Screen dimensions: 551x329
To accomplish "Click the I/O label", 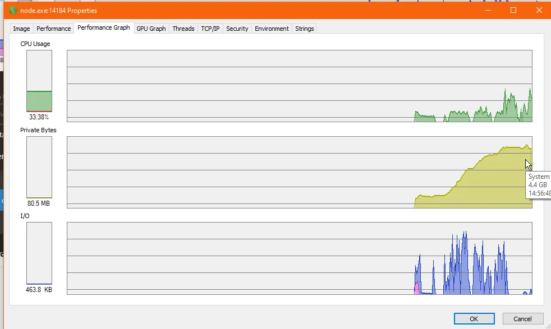I will [x=25, y=216].
